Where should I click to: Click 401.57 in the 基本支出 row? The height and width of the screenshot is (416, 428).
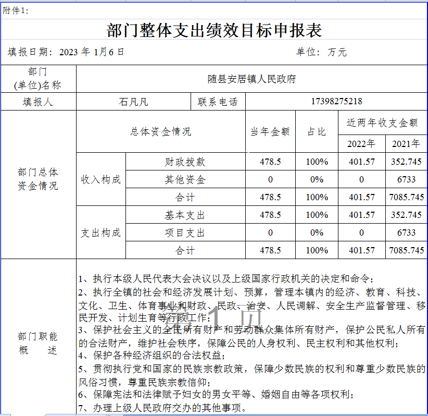click(x=362, y=215)
